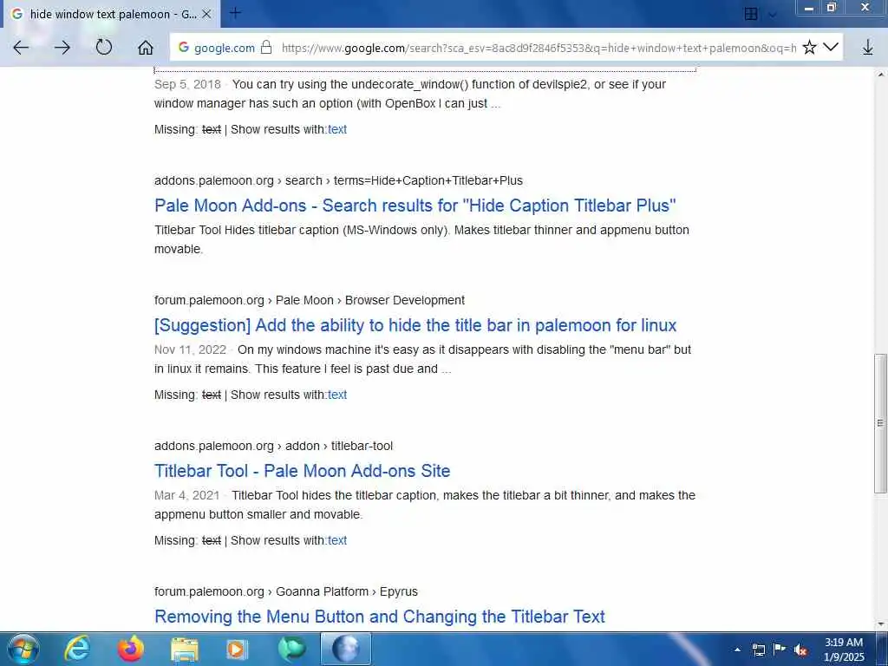Viewport: 888px width, 666px height.
Task: Click the 'Mar 4, 2021' result date
Action: click(x=187, y=495)
